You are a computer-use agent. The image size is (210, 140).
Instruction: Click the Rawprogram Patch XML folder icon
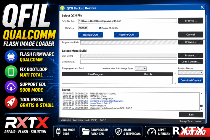[86, 131]
